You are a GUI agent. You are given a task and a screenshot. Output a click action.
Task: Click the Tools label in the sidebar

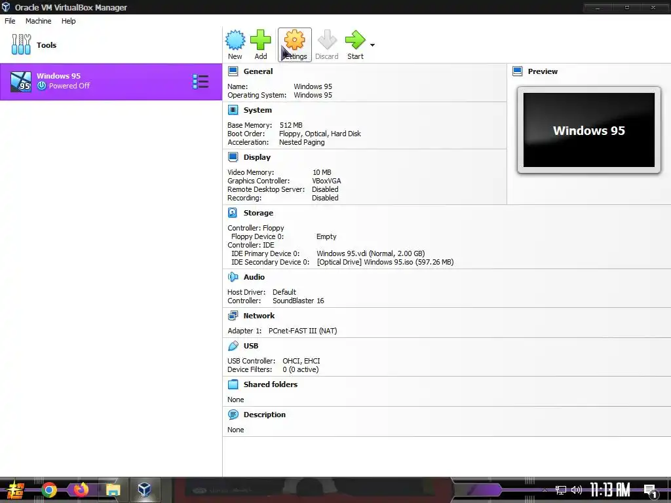pos(47,45)
